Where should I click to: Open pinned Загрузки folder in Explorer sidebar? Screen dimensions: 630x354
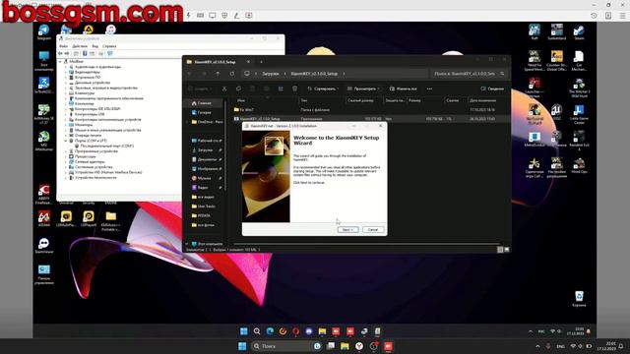(206, 150)
